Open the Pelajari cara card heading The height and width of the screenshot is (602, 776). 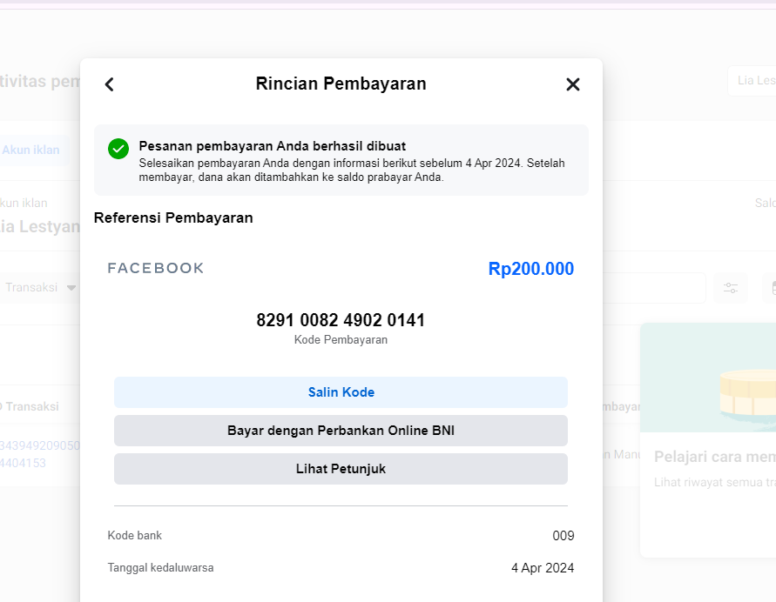[x=714, y=457]
